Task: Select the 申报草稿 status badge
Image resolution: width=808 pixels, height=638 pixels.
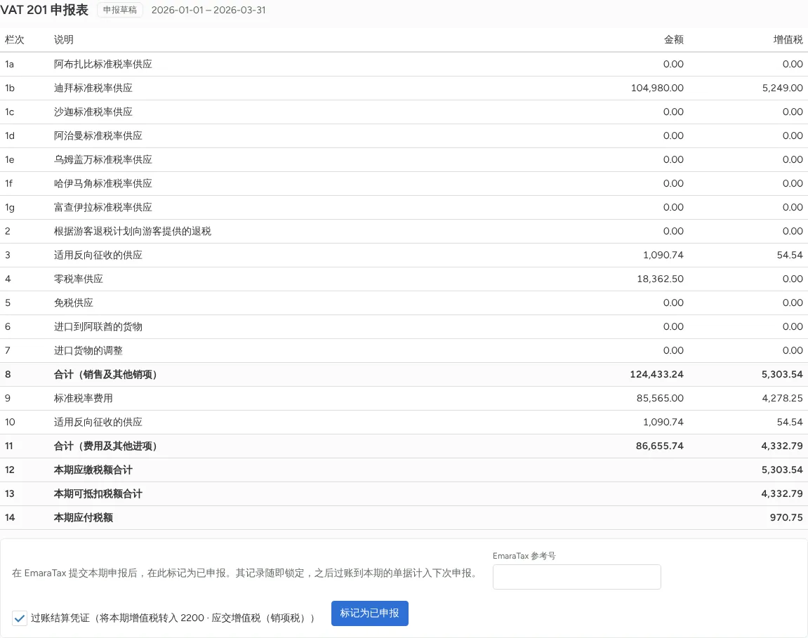Action: 119,10
